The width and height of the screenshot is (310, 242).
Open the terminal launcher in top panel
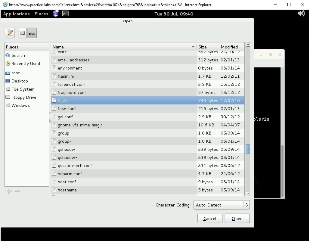(x=65, y=14)
